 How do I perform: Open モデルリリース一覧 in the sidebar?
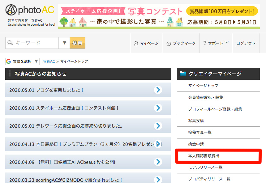click(x=218, y=168)
